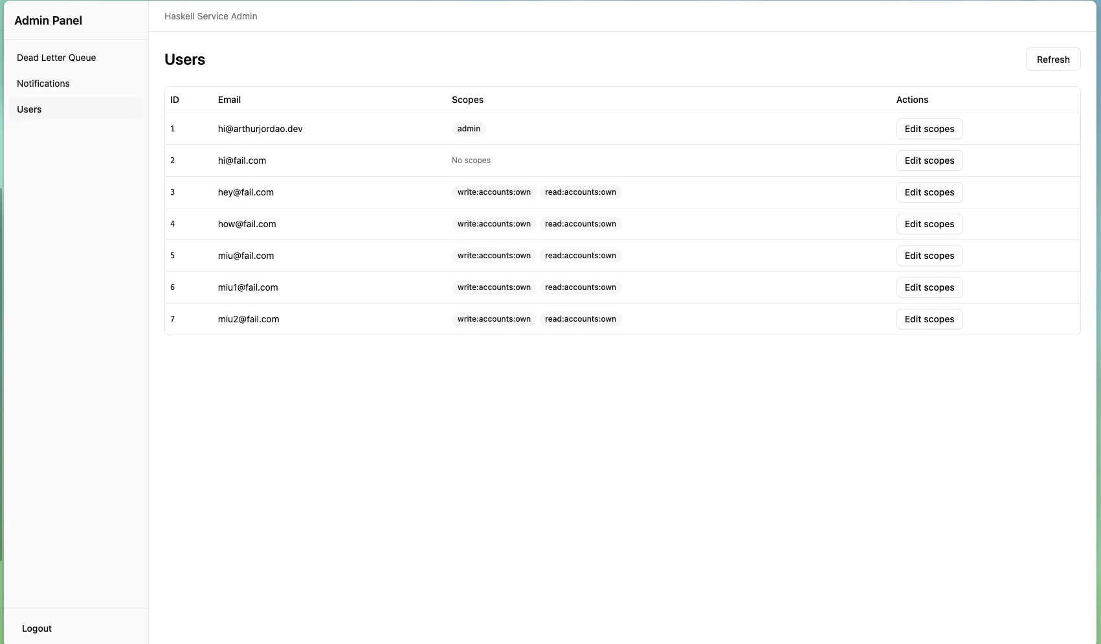
Task: Click the Scopes column header
Action: pyautogui.click(x=467, y=100)
